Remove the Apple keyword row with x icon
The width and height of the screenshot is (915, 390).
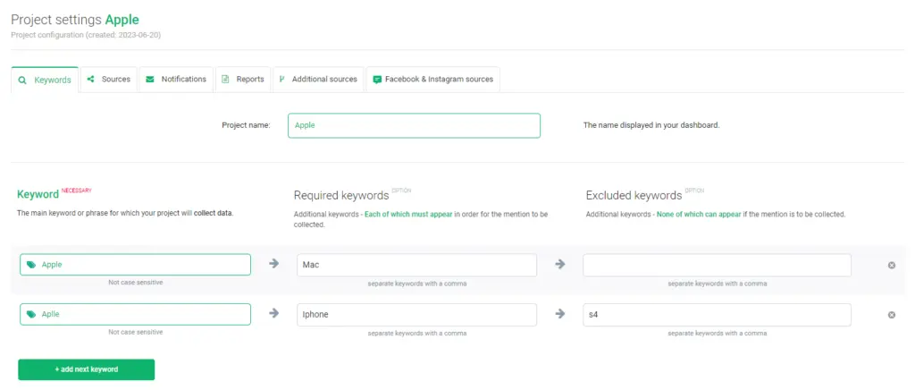891,265
